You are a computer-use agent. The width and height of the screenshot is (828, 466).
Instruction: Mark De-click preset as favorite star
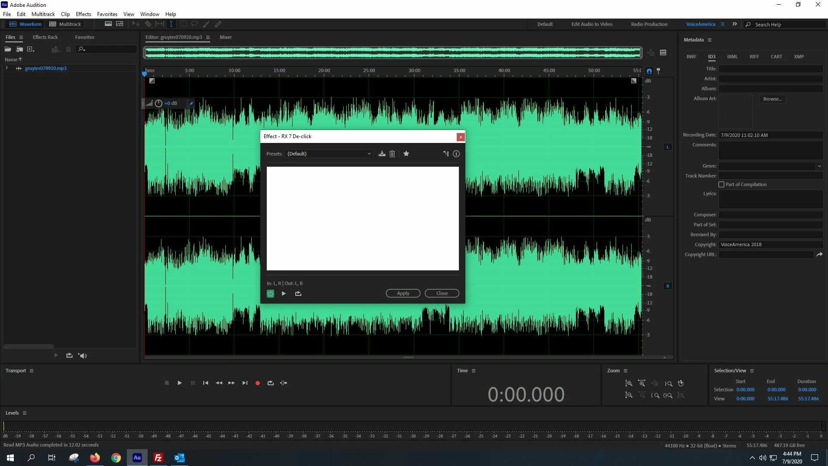406,154
